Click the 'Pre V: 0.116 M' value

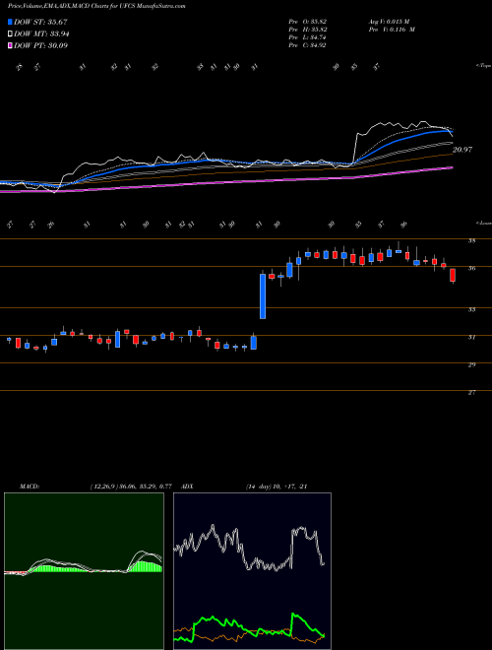pos(392,30)
